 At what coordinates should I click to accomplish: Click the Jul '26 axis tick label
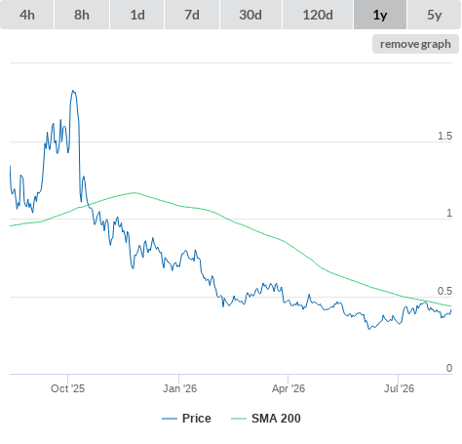[399, 388]
